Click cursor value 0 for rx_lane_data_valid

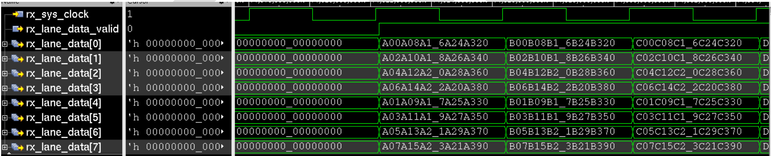click(x=130, y=29)
